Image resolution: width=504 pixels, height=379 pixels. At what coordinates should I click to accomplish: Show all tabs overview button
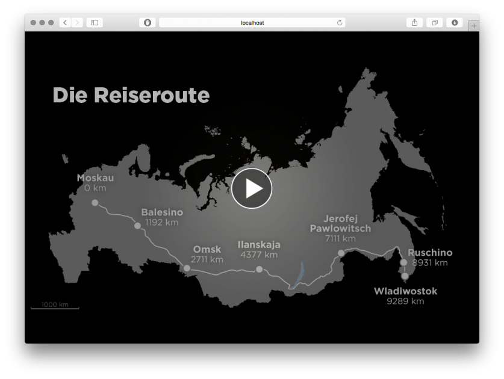(x=435, y=22)
